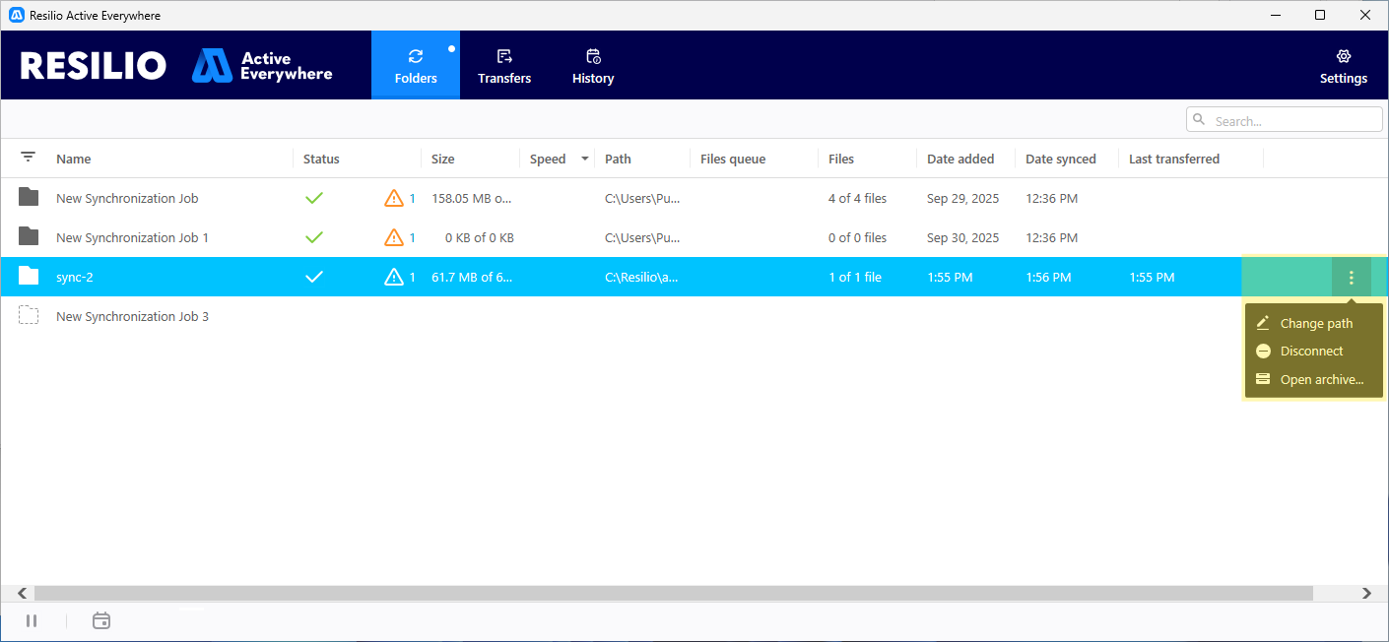Open the History tab
Image resolution: width=1389 pixels, height=642 pixels.
592,64
